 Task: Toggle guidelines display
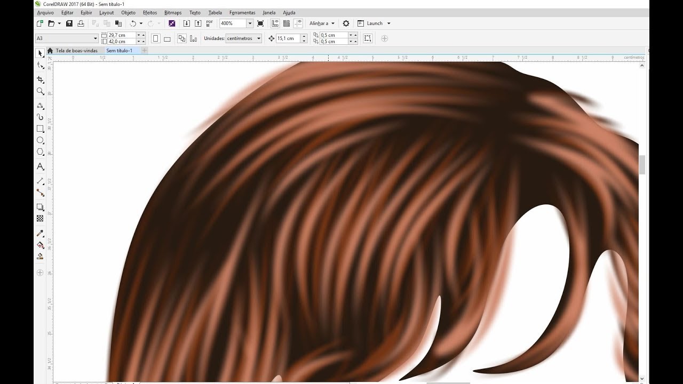pyautogui.click(x=298, y=23)
